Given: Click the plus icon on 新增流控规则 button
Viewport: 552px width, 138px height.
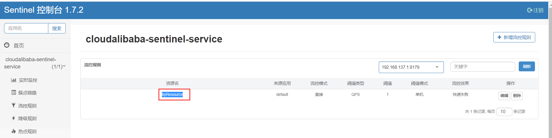Looking at the screenshot, I should tap(499, 37).
